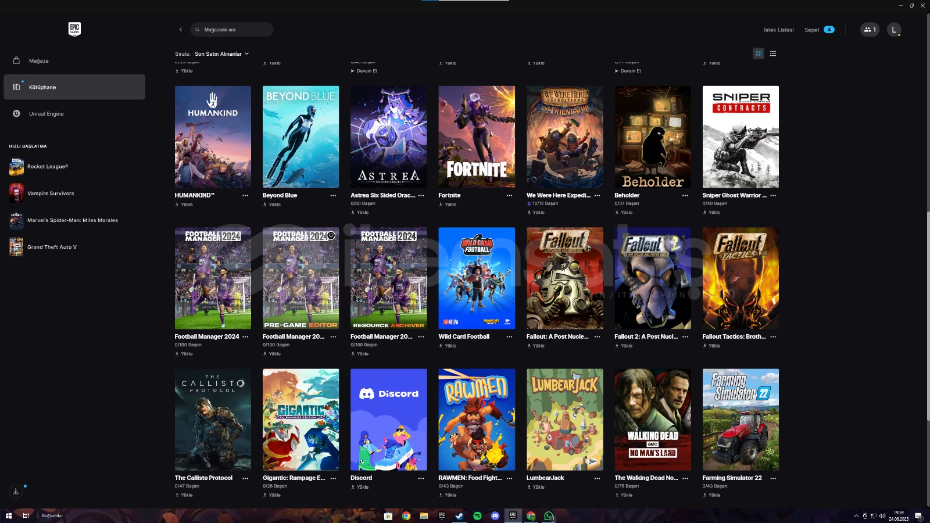Viewport: 930px width, 523px height.
Task: Click Yükle under Discord
Action: coord(360,487)
